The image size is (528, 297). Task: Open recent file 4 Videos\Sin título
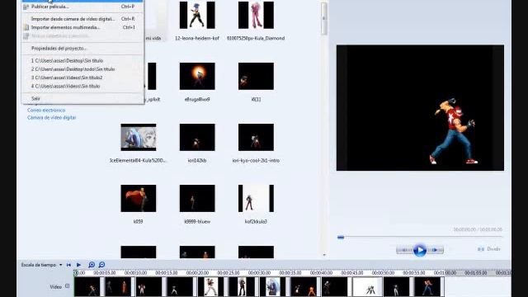82,86
